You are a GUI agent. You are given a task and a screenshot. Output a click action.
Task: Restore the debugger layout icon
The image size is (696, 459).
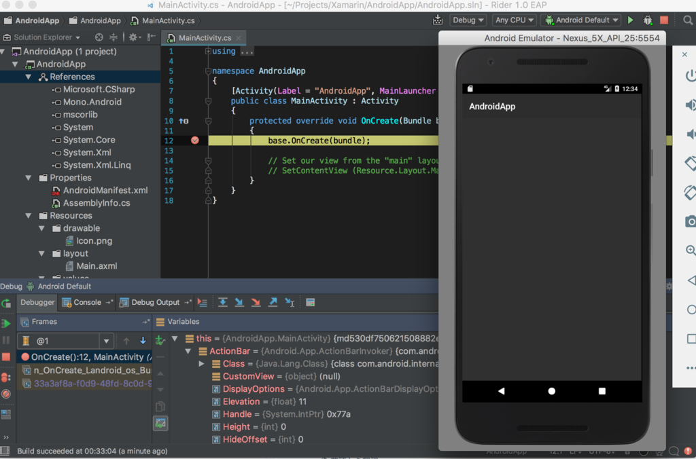click(x=6, y=414)
